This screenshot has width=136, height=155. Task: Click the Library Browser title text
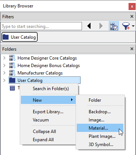coord(18,6)
